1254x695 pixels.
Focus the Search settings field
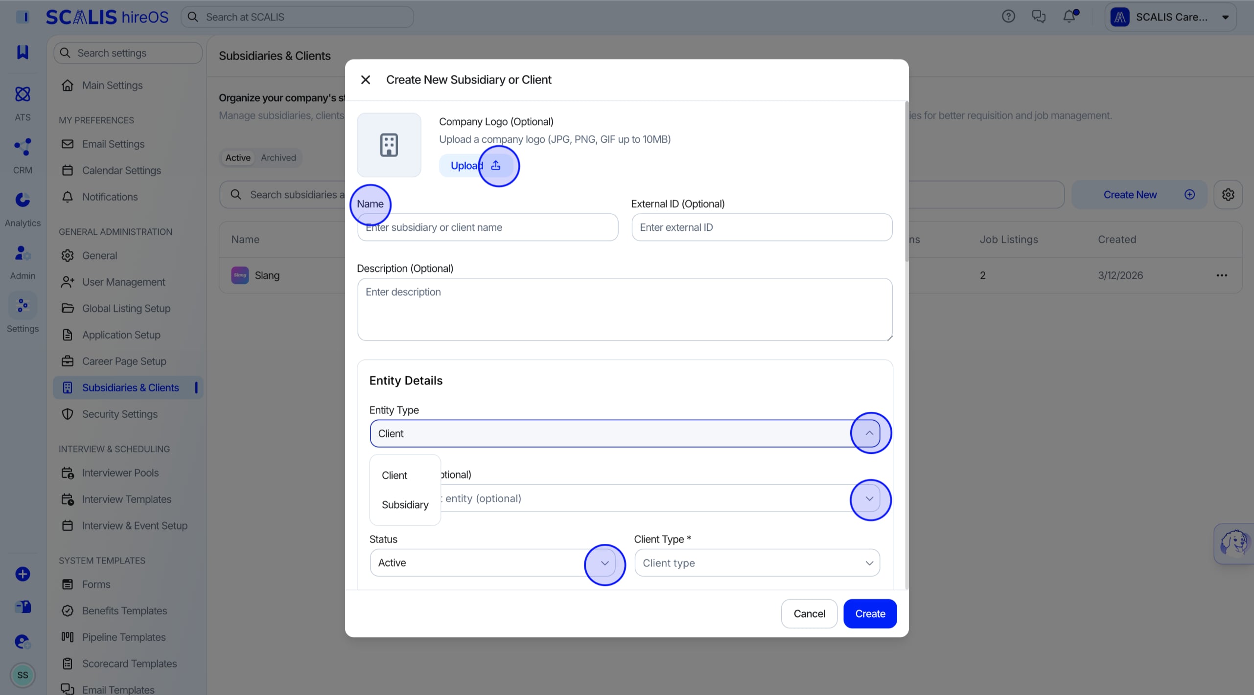(128, 53)
